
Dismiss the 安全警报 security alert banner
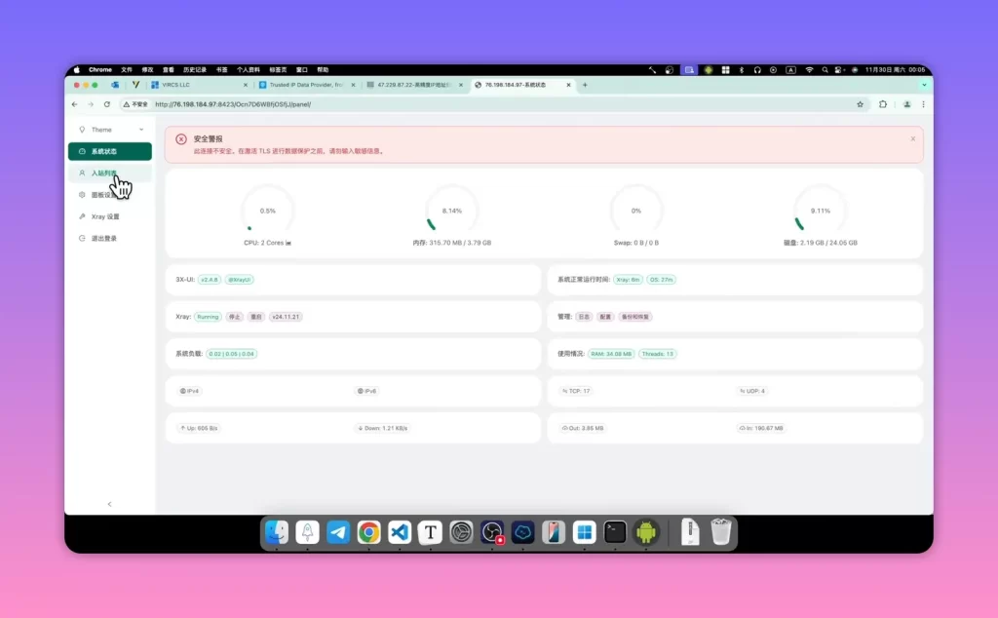coord(912,138)
